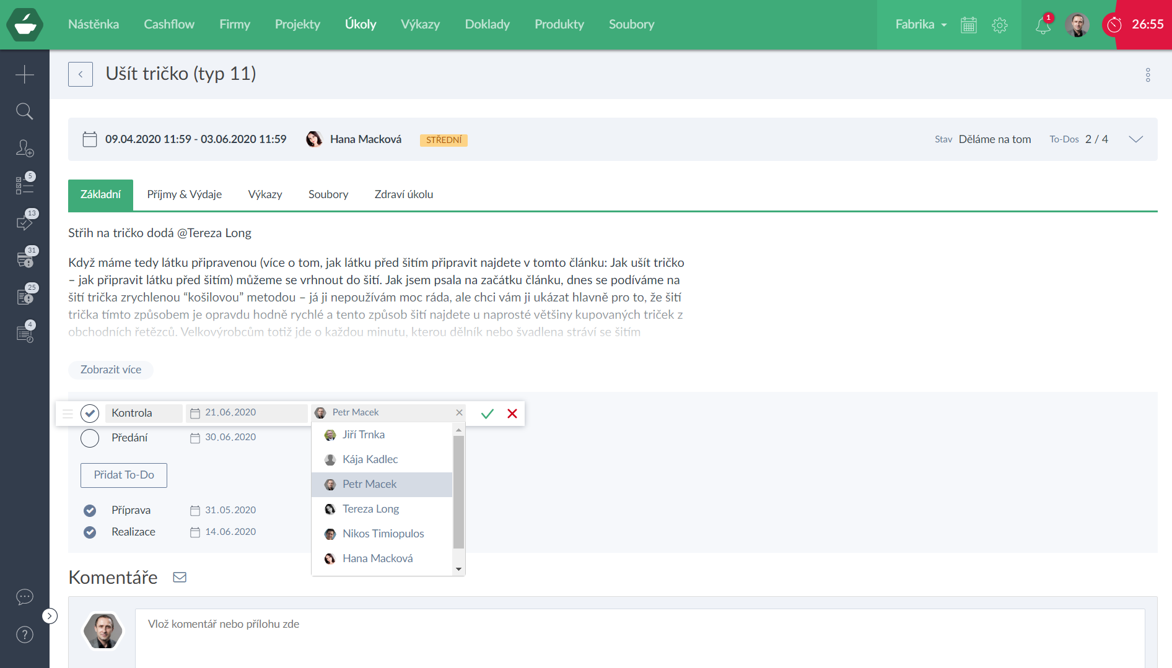The image size is (1172, 668).
Task: Open the search icon in sidebar
Action: [x=24, y=111]
